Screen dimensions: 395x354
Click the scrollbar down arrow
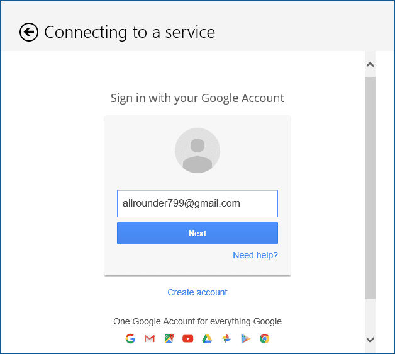[x=370, y=340]
